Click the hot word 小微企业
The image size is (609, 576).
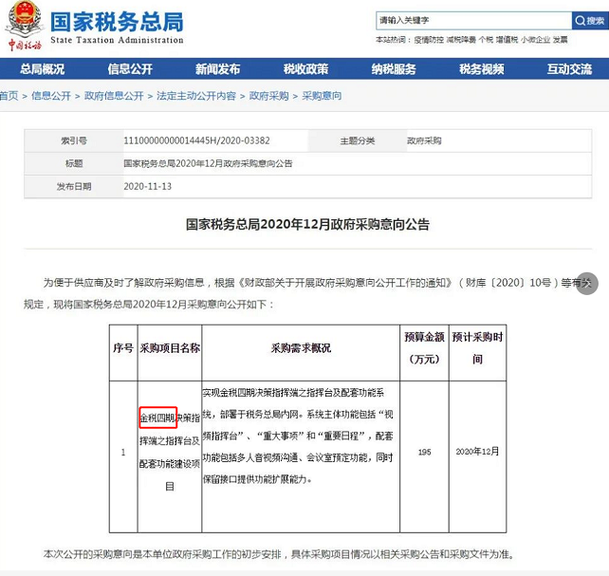click(x=536, y=40)
